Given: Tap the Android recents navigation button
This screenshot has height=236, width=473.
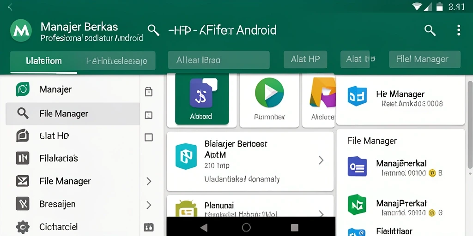Looking at the screenshot, I should click(294, 227).
